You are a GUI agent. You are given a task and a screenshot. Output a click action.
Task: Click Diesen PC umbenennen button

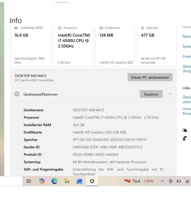point(150,77)
